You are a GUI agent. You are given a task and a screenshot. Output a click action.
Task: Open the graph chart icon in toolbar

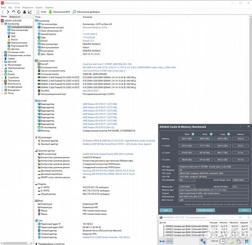pyautogui.click(x=30, y=12)
